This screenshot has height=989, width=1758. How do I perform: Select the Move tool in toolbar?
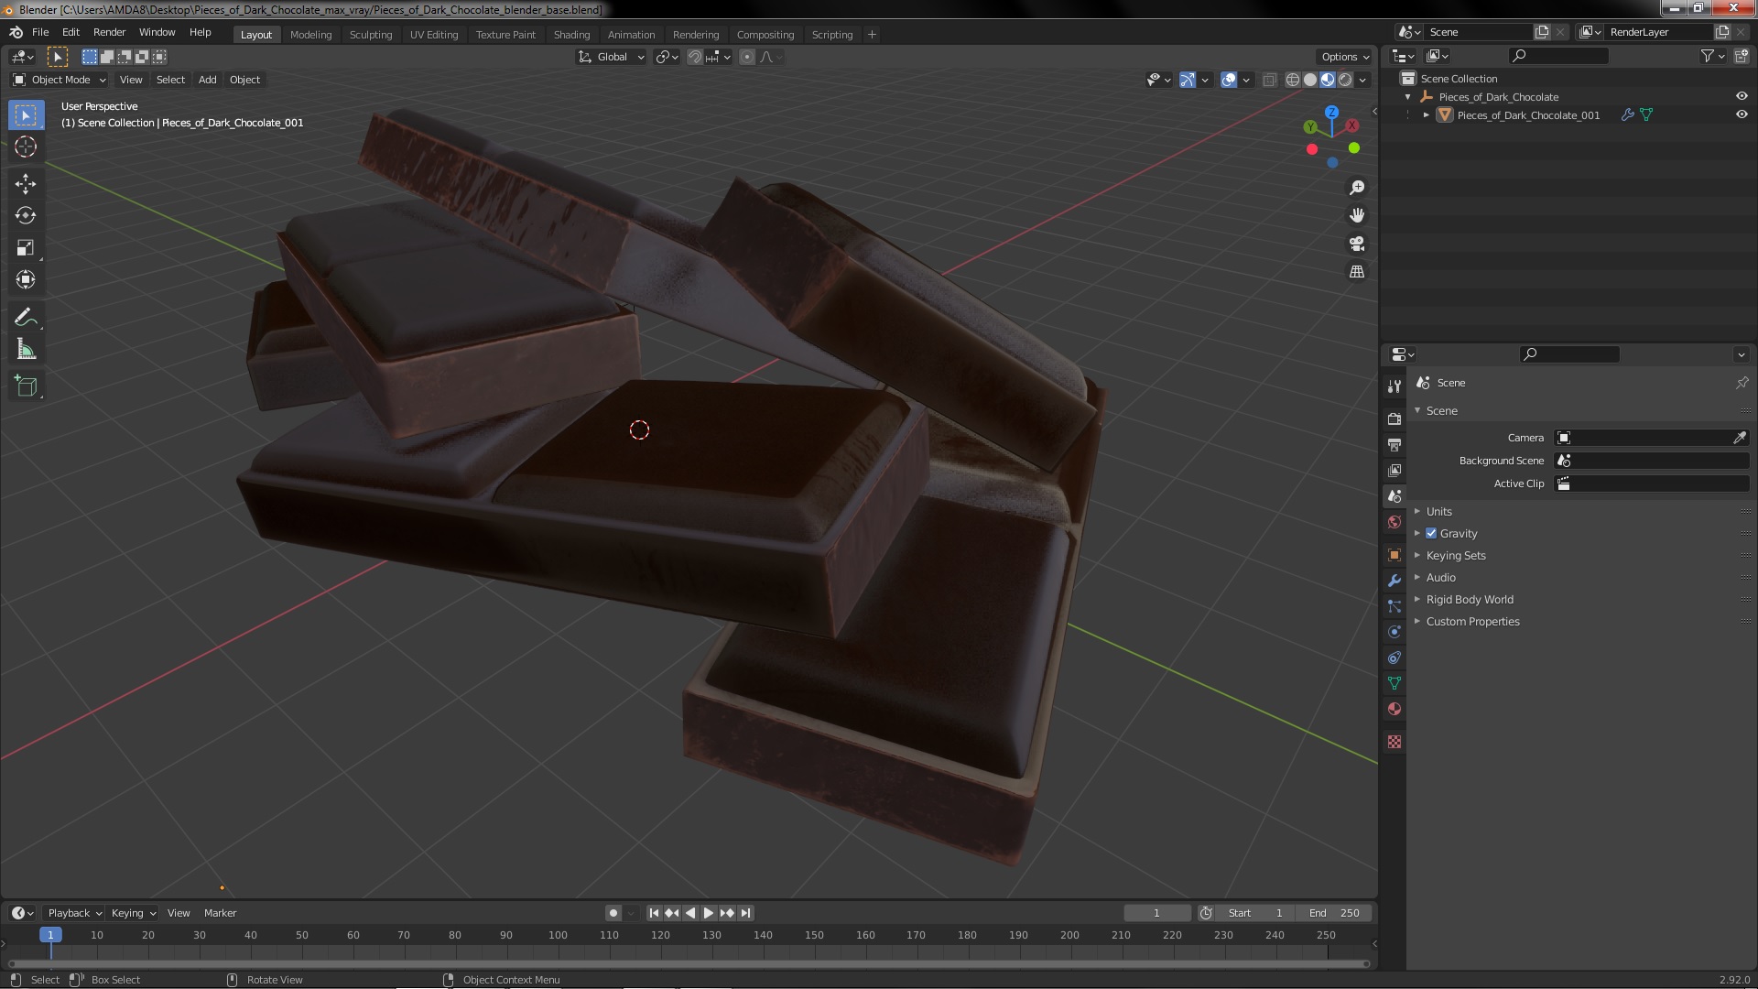coord(26,184)
